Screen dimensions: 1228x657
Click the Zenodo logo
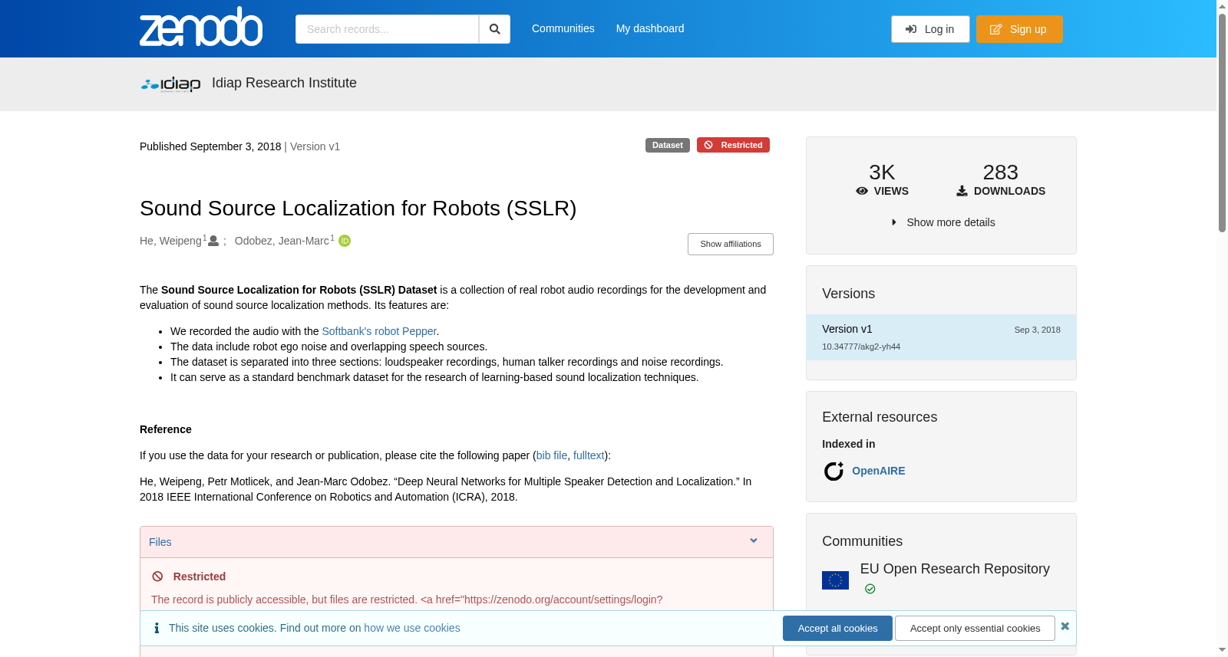pos(201,28)
